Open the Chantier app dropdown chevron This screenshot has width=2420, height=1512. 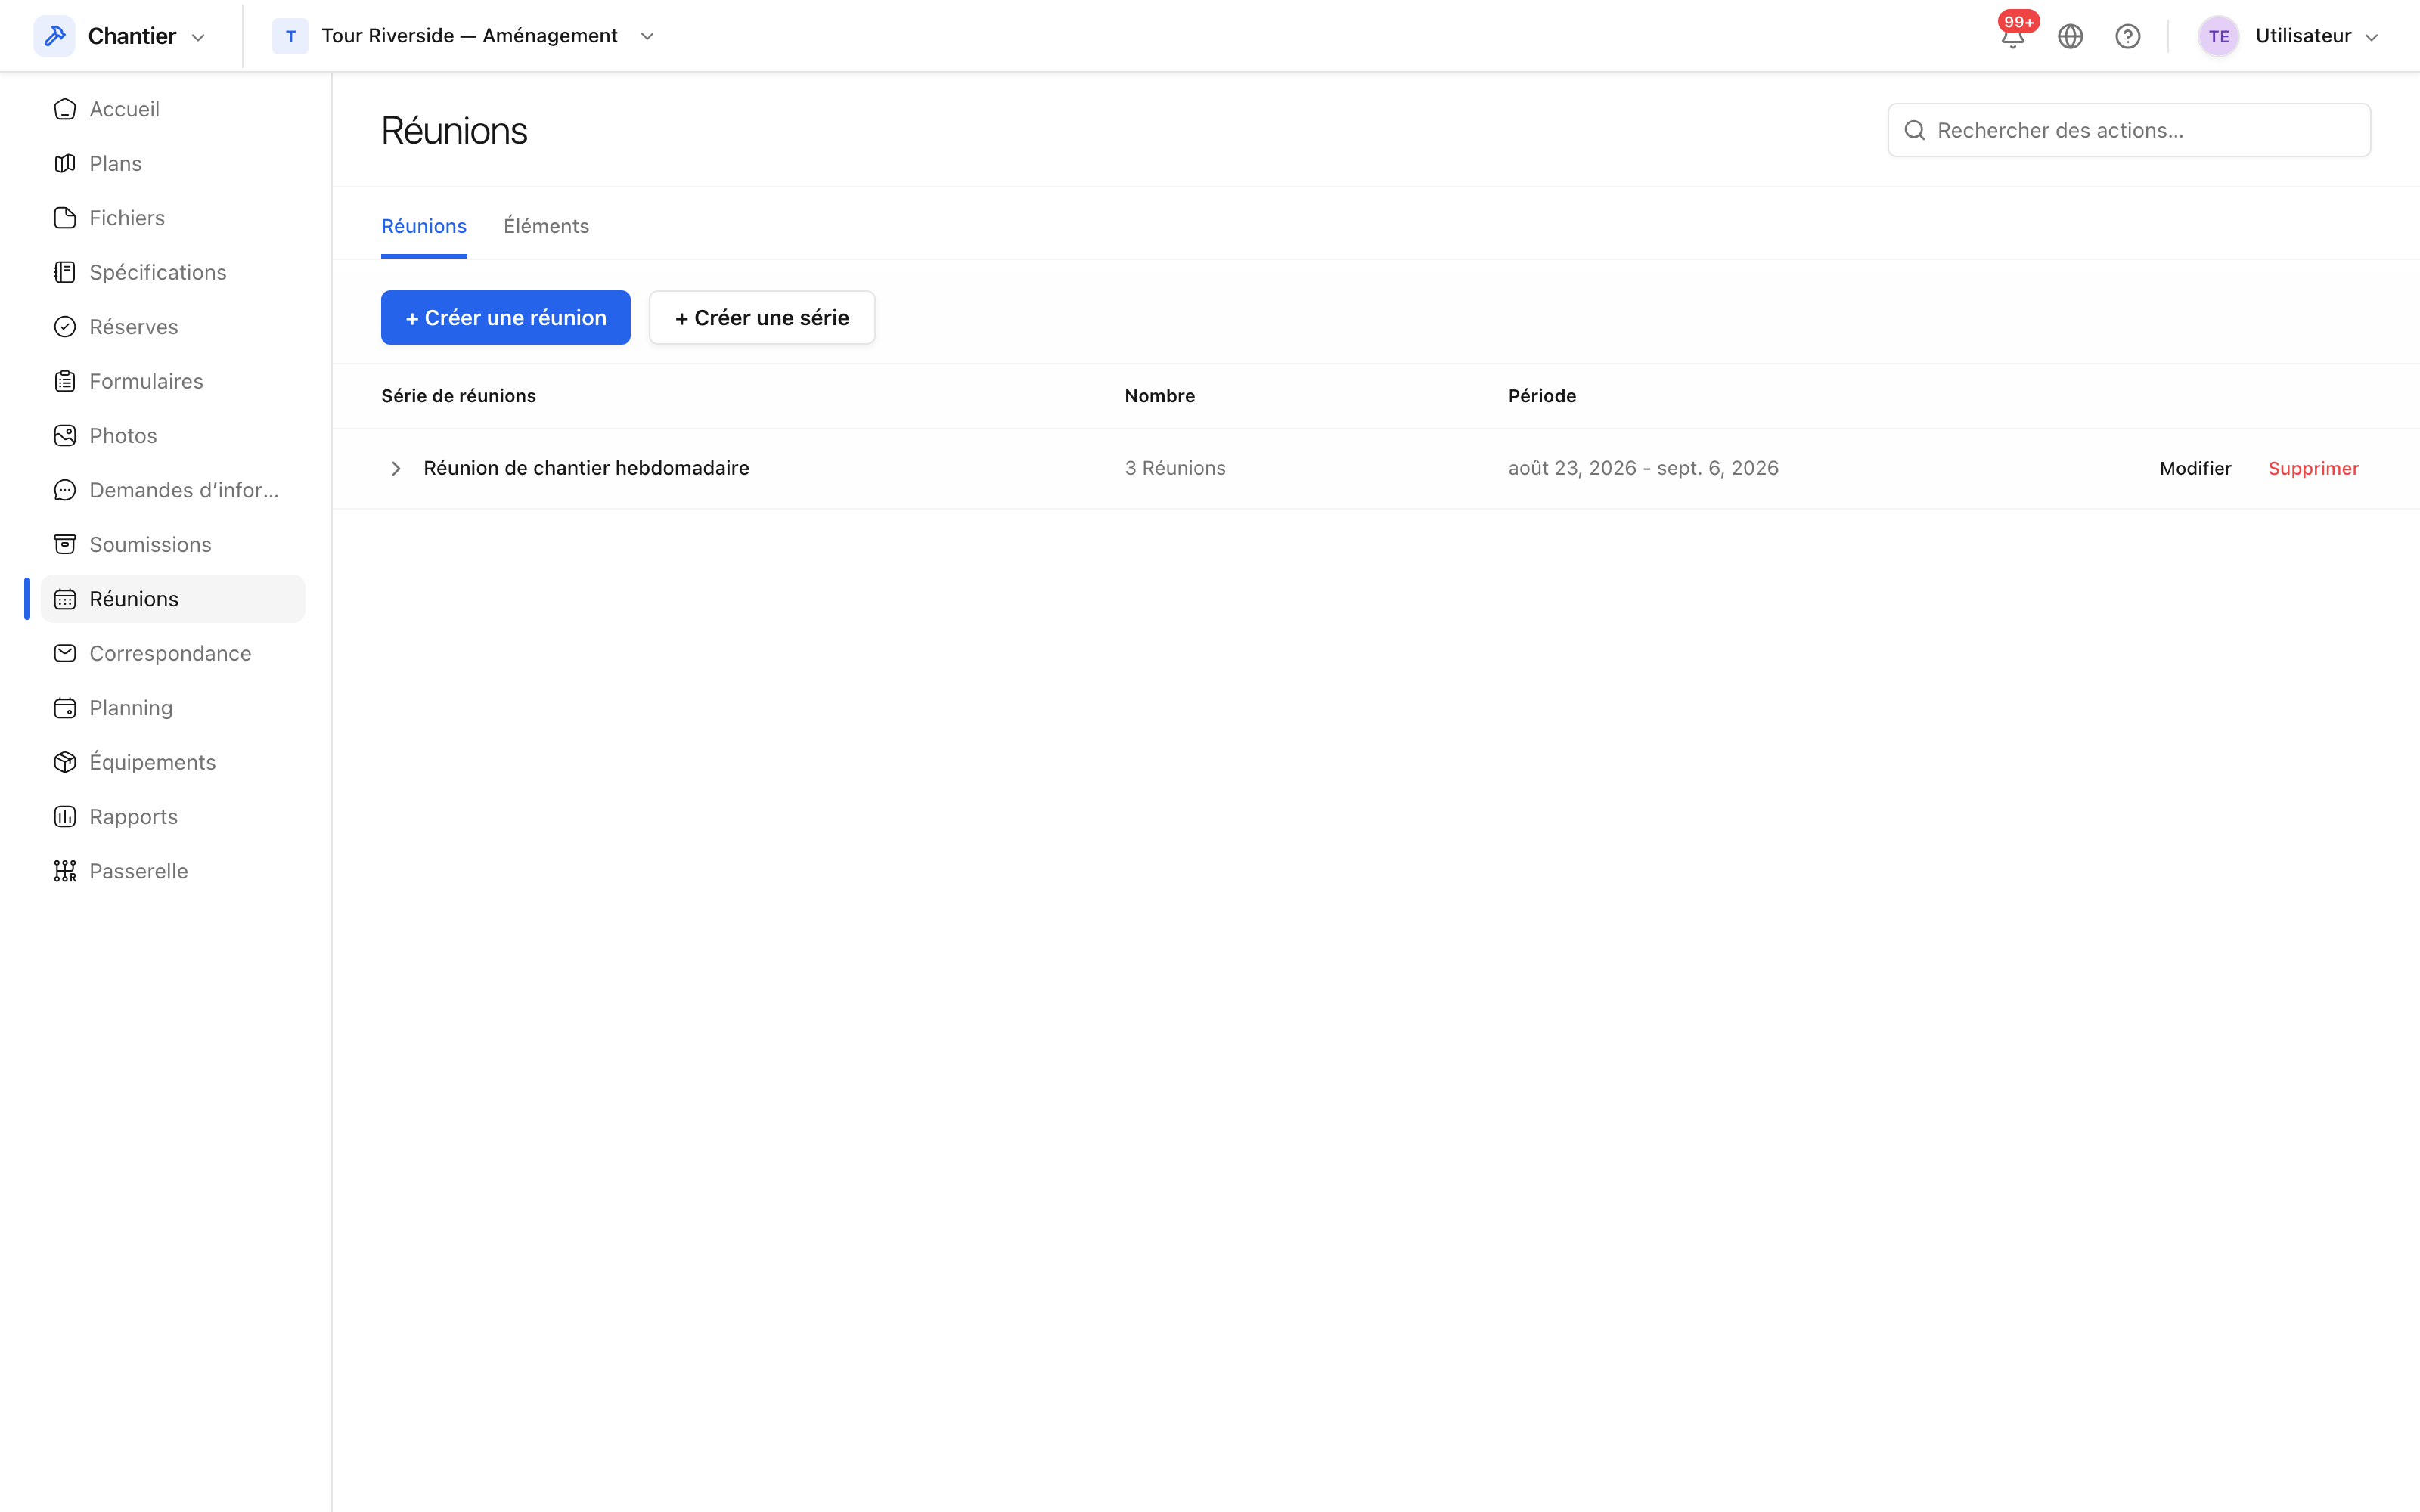click(x=198, y=37)
